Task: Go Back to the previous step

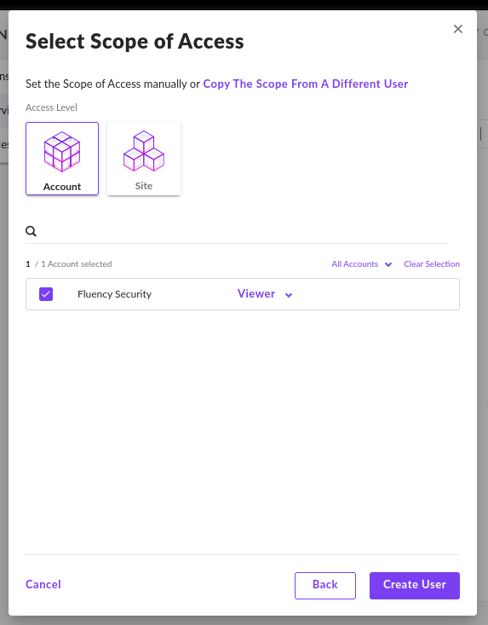Action: pos(325,586)
